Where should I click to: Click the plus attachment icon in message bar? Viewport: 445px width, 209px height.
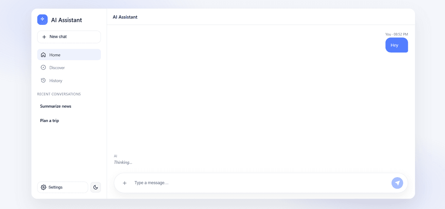click(125, 183)
